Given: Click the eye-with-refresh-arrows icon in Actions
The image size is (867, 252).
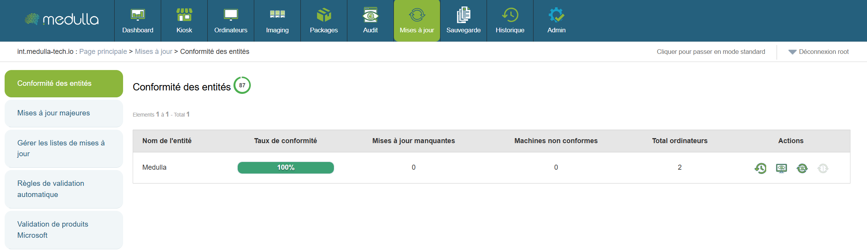Looking at the screenshot, I should point(802,168).
